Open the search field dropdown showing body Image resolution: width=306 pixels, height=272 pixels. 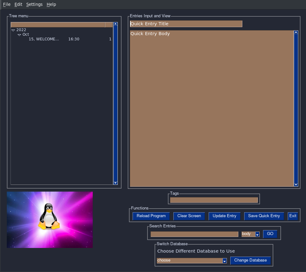click(257, 234)
